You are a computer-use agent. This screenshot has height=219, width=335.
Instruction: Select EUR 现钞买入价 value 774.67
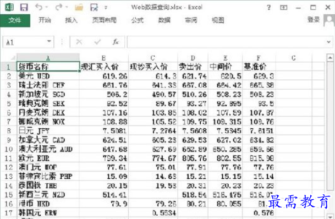[x=153, y=158]
